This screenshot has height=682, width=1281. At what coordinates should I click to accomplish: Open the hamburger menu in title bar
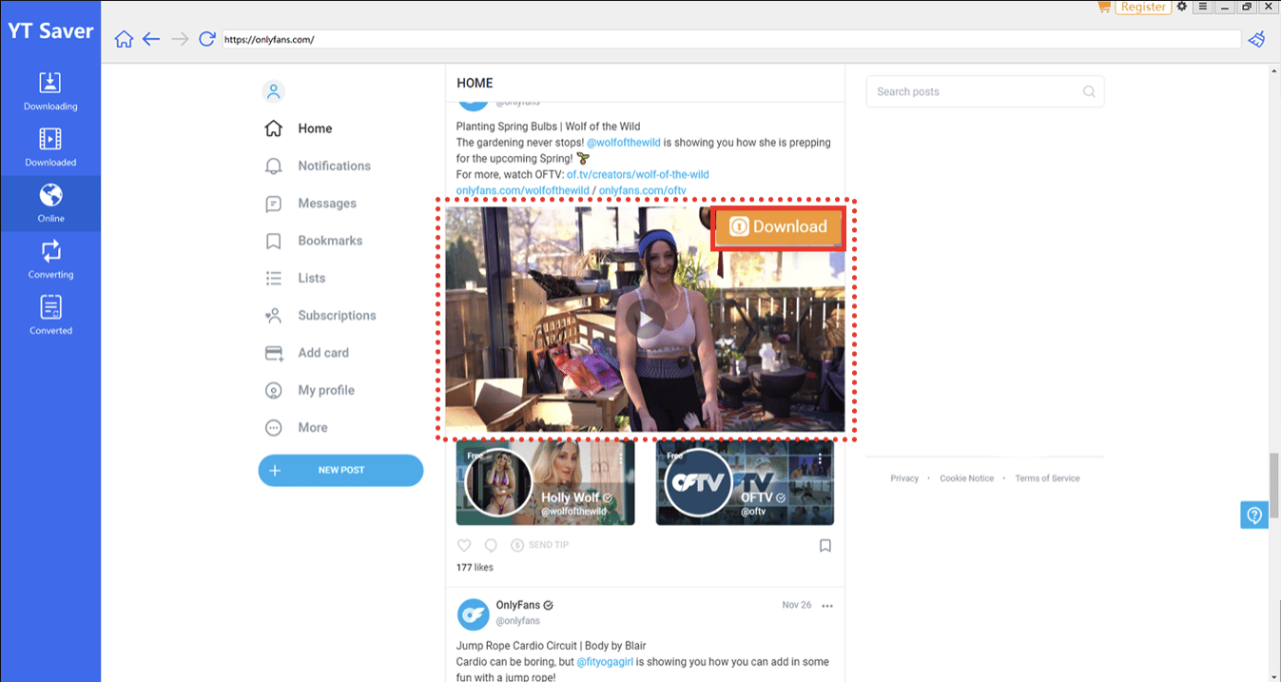coord(1203,7)
